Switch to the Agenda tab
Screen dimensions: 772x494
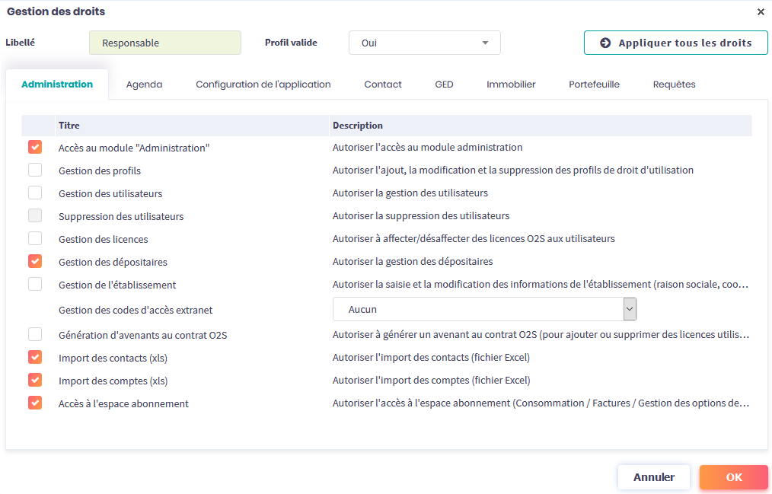[x=144, y=84]
